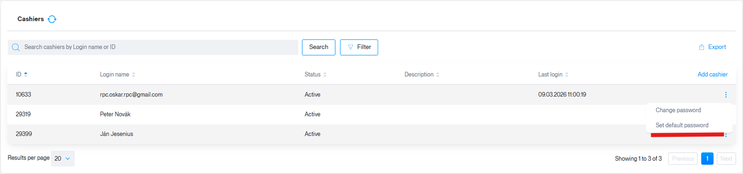
Task: Refresh the Cashiers list
Action: [52, 19]
